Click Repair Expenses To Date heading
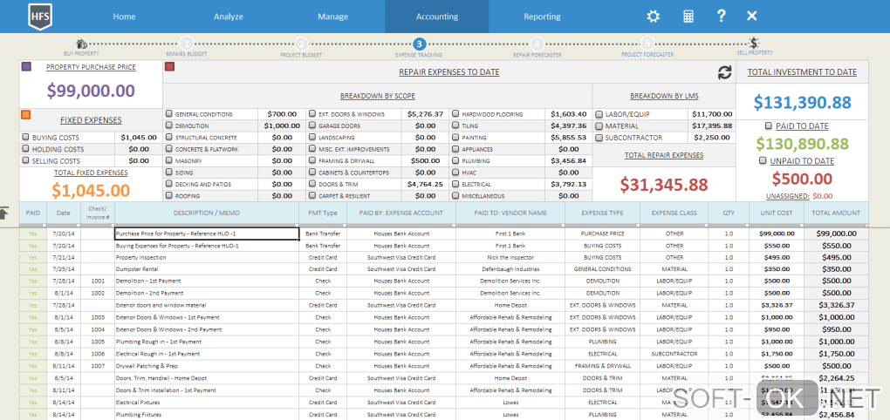The width and height of the screenshot is (890, 420). click(x=449, y=72)
